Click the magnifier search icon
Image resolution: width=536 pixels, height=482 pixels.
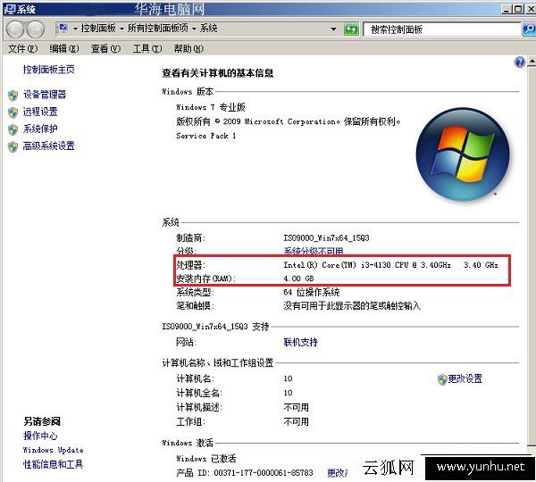click(529, 29)
